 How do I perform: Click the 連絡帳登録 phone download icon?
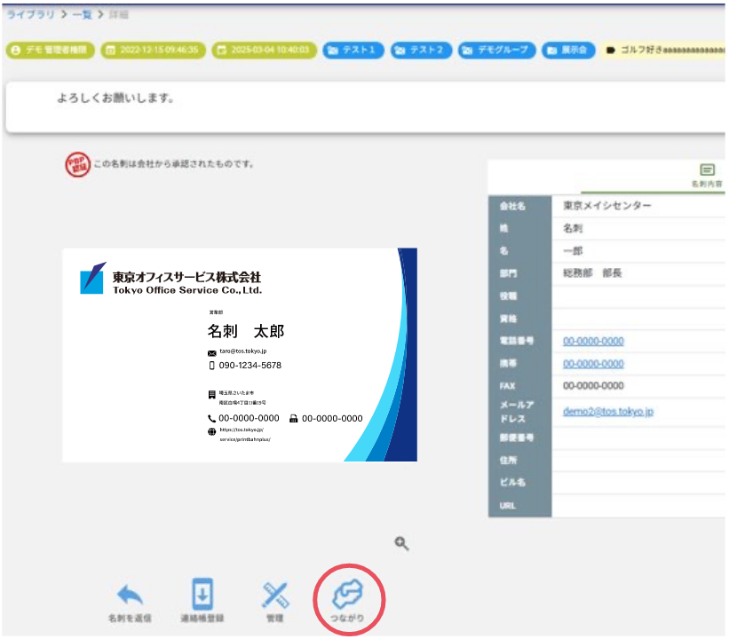(202, 596)
